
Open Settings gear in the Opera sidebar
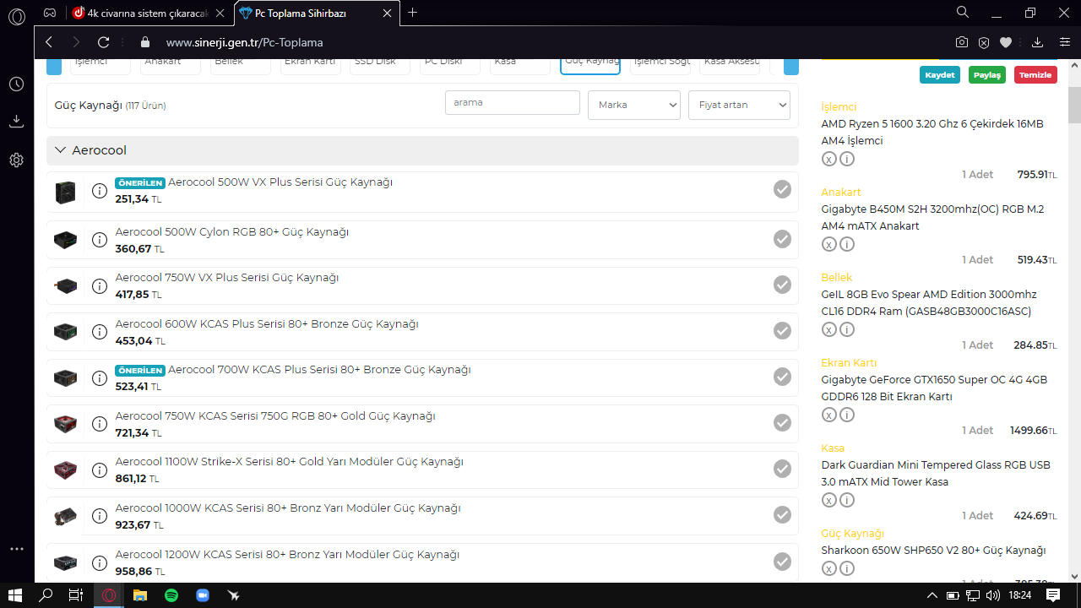coord(16,160)
